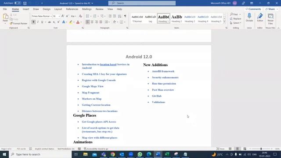
Task: Click the Find button
Action: pos(234,14)
